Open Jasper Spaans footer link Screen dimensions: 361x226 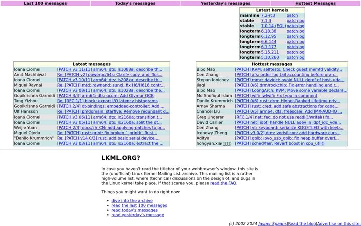click(273, 223)
